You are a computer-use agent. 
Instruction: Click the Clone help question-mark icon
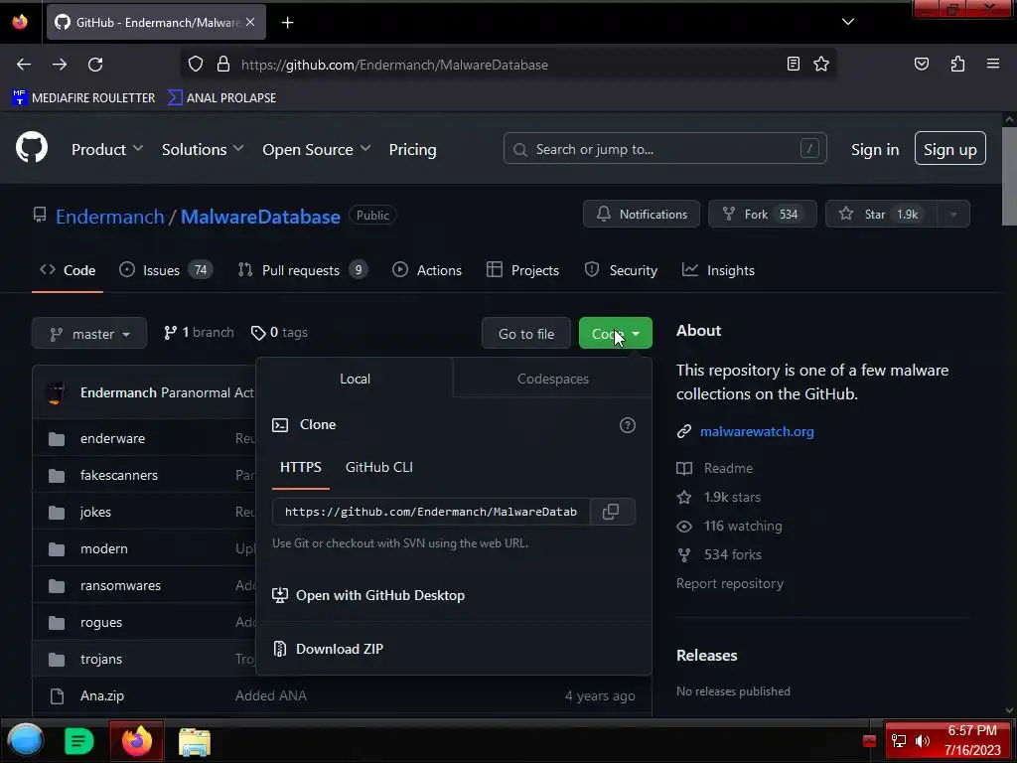pyautogui.click(x=628, y=425)
